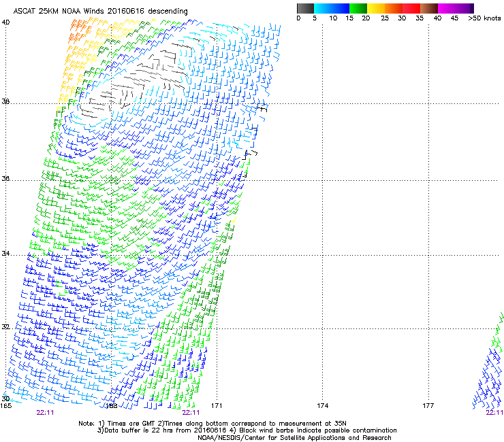The height and width of the screenshot is (442, 504).
Task: Click the red 30-35 knots legend segment
Action: click(411, 8)
